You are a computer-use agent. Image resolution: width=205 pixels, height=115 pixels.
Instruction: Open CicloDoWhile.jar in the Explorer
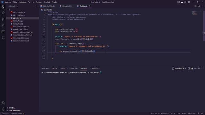click(19, 12)
